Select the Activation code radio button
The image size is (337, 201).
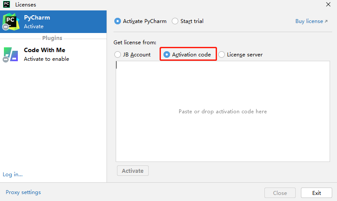coord(167,55)
